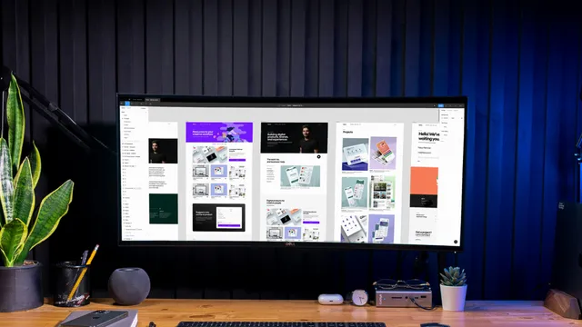Click the purple button in the form card

229,225
